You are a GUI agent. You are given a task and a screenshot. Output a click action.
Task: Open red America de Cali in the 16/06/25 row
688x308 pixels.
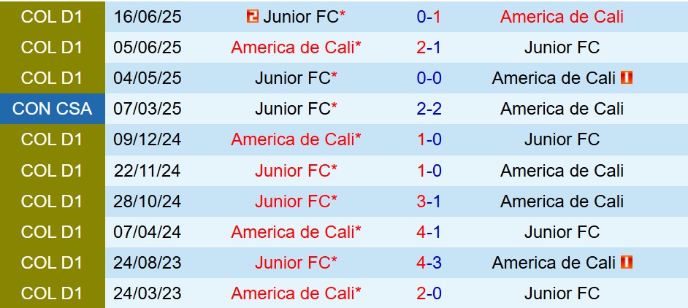coord(562,17)
